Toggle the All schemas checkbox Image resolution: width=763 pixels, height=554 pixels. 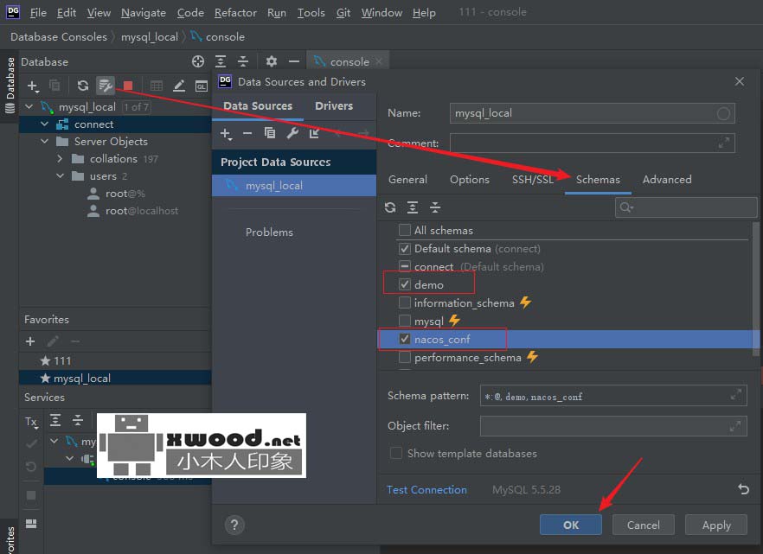tap(404, 230)
